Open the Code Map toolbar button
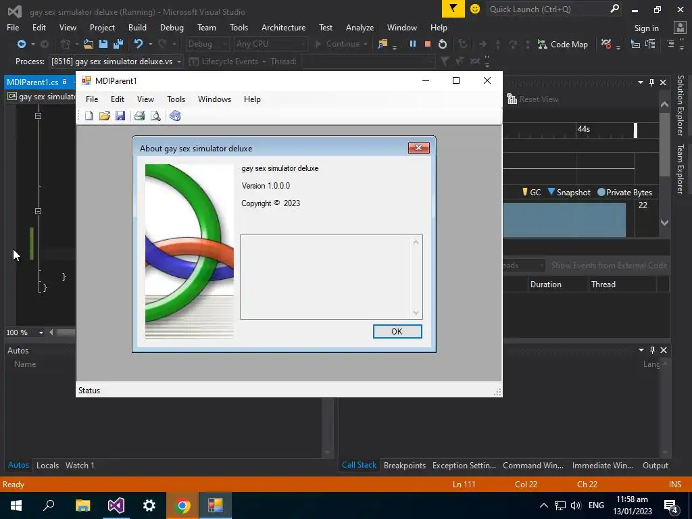692x519 pixels. tap(563, 44)
